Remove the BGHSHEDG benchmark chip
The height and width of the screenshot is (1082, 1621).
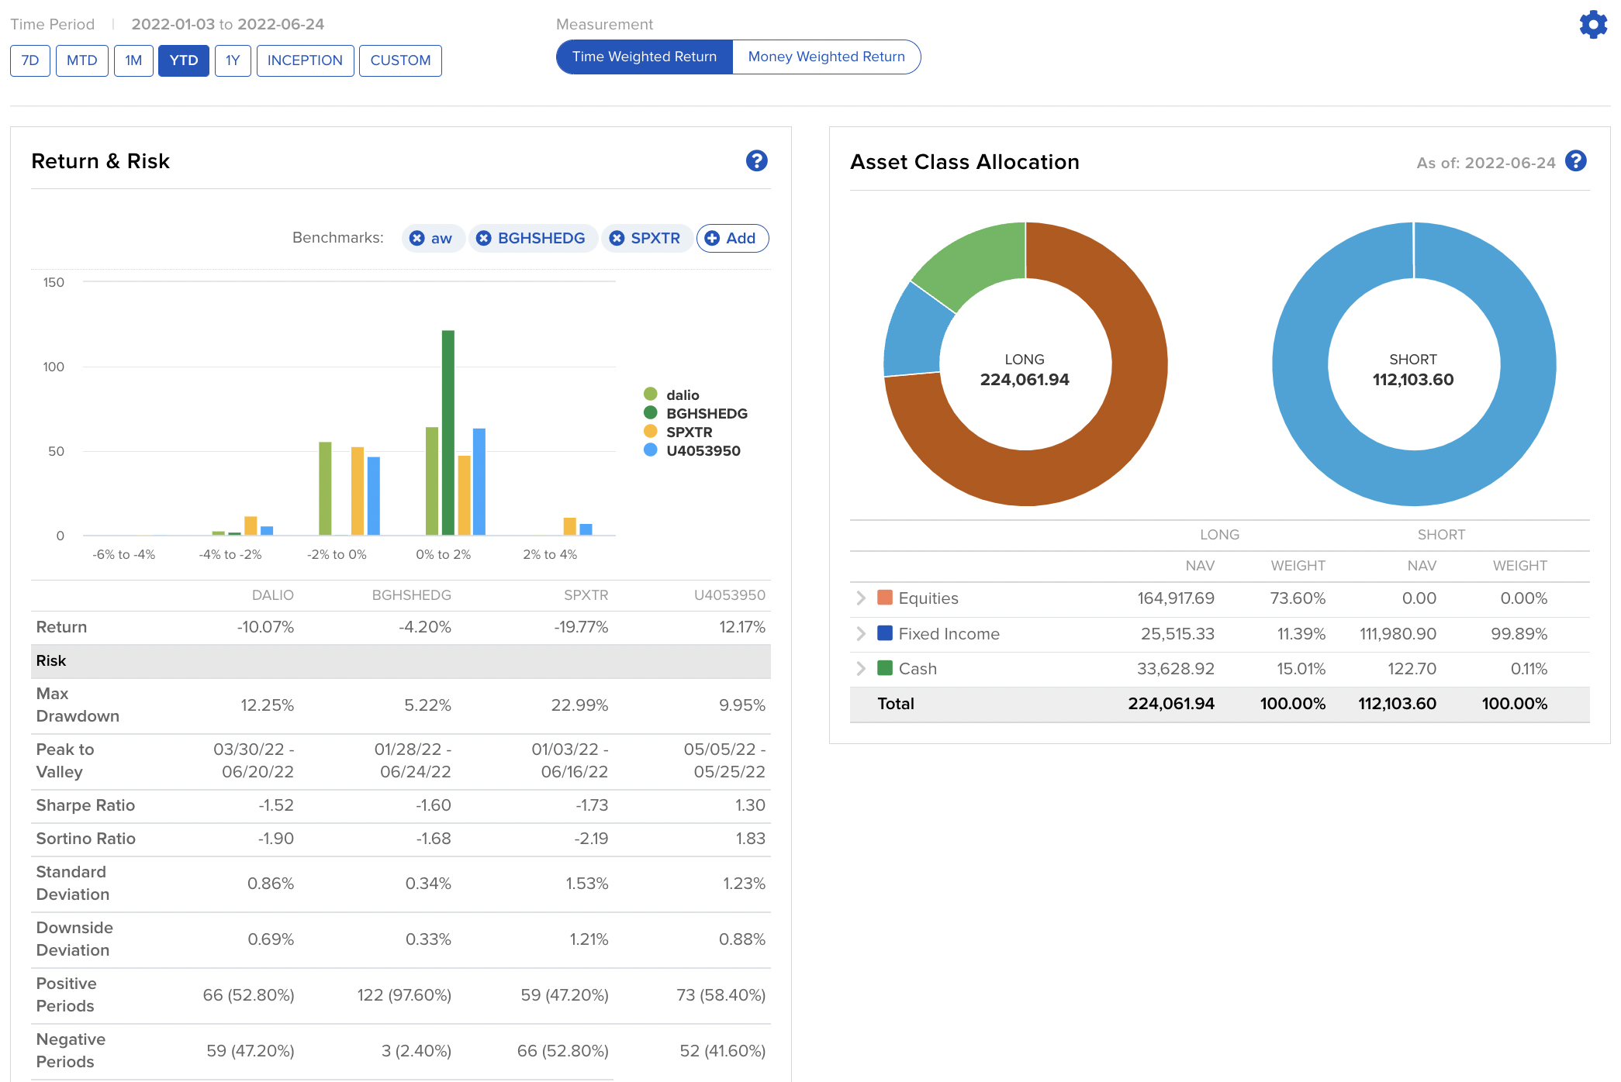[484, 238]
